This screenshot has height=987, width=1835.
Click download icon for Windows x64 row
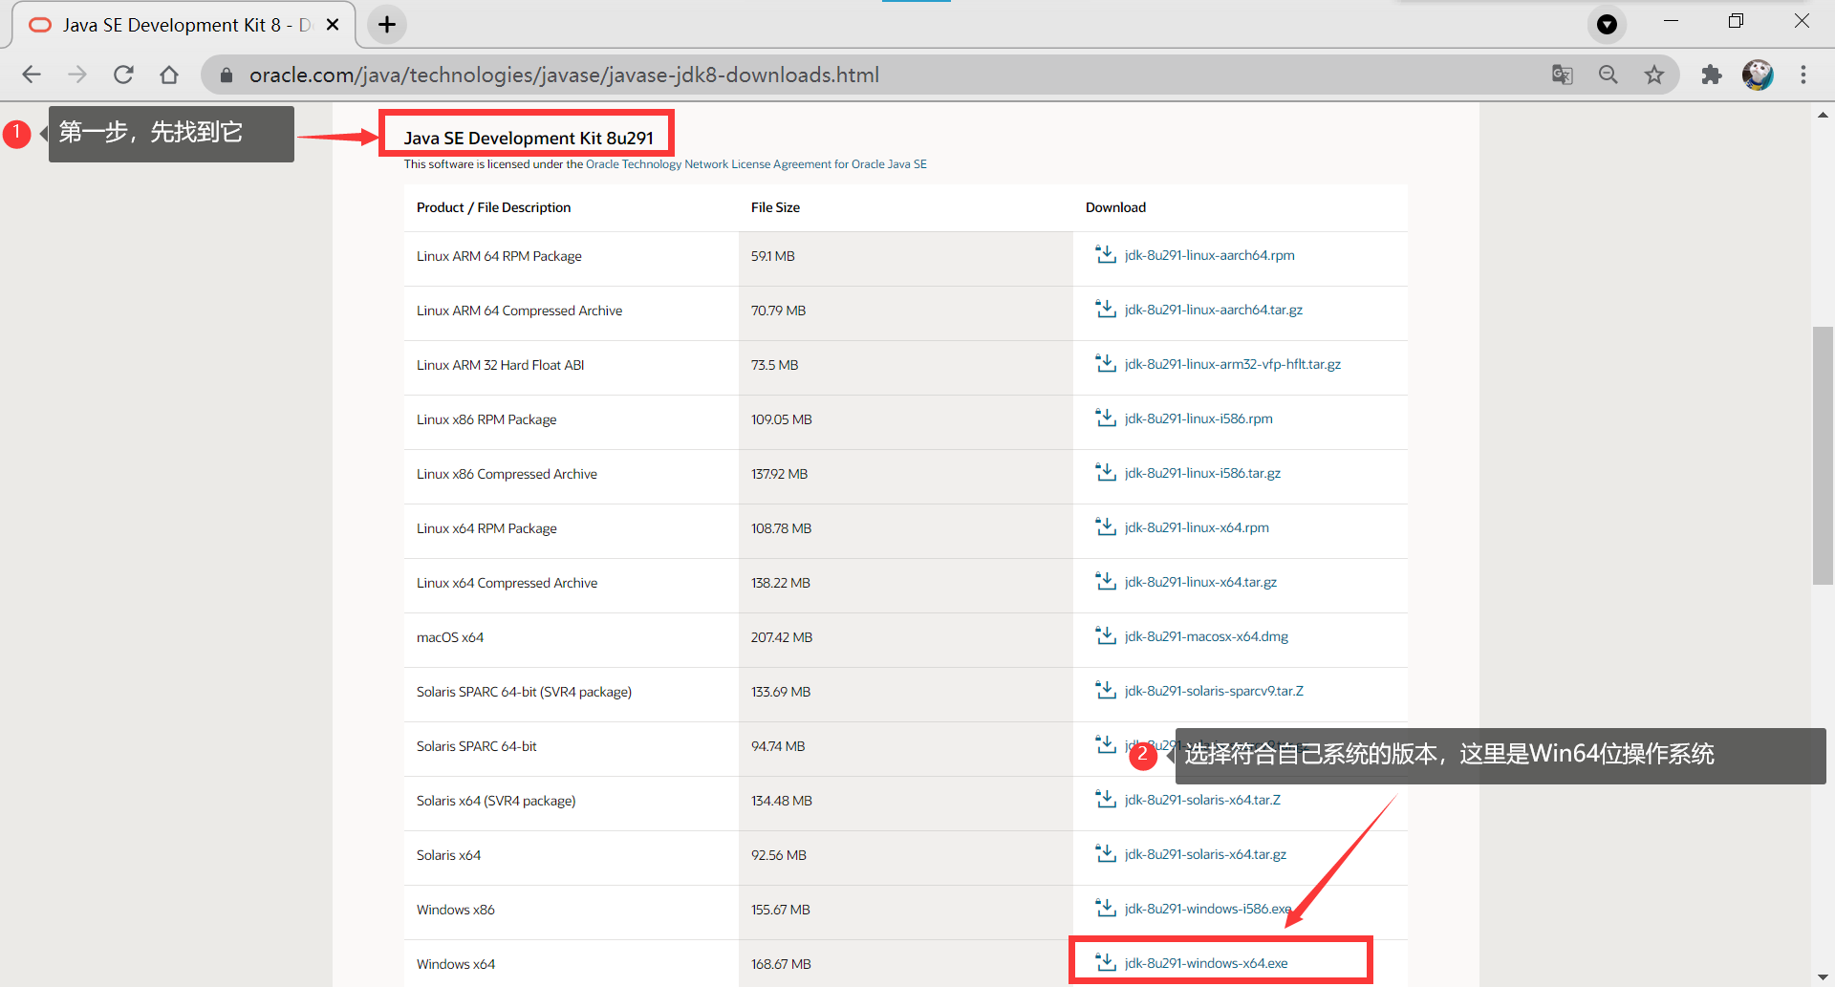point(1106,962)
